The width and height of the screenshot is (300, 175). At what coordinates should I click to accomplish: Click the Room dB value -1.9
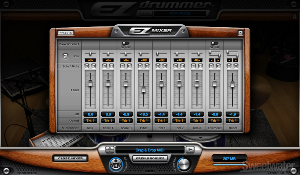click(232, 114)
